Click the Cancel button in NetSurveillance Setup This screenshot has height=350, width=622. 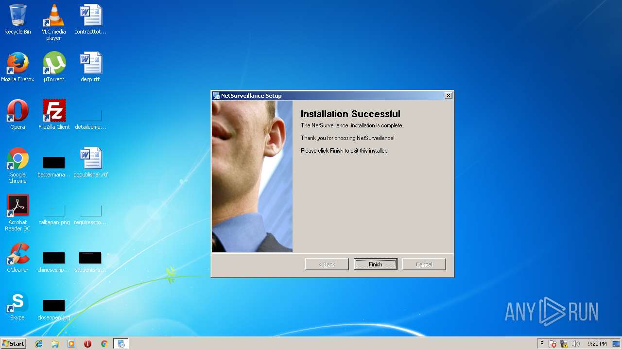(424, 264)
